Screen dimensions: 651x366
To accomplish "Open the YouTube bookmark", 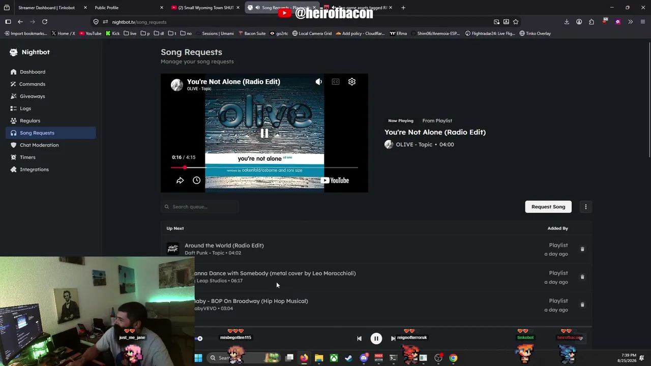I will (90, 34).
